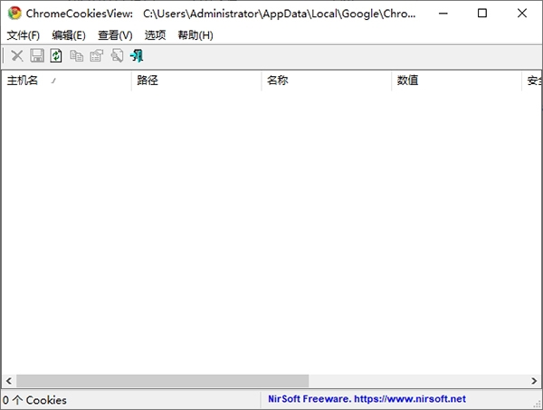Open the 帮助(H) menu

[x=195, y=35]
